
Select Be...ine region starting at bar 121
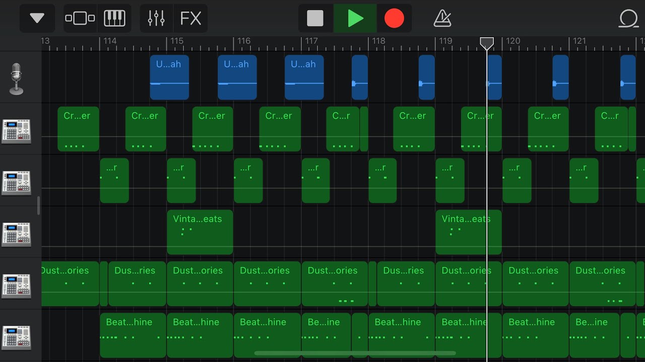click(x=595, y=335)
